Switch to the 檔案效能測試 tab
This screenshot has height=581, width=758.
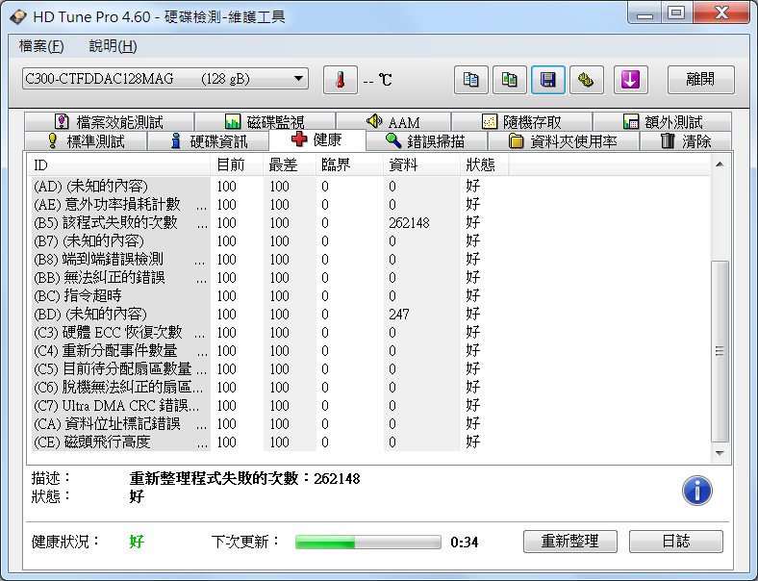(x=110, y=121)
